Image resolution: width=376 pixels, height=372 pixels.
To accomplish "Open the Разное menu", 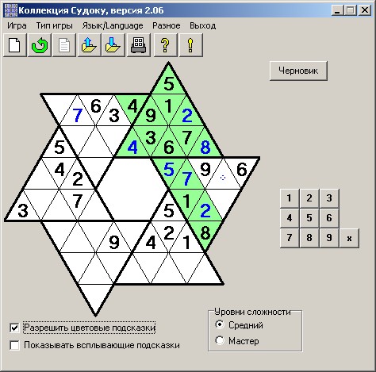I will pos(167,25).
